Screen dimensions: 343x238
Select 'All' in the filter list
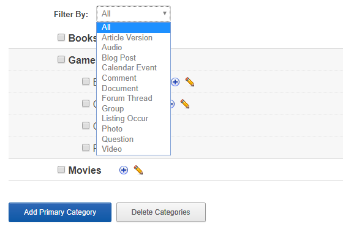[x=134, y=28]
